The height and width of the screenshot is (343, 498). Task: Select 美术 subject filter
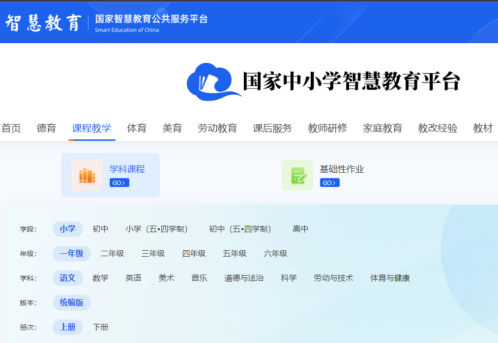(167, 278)
